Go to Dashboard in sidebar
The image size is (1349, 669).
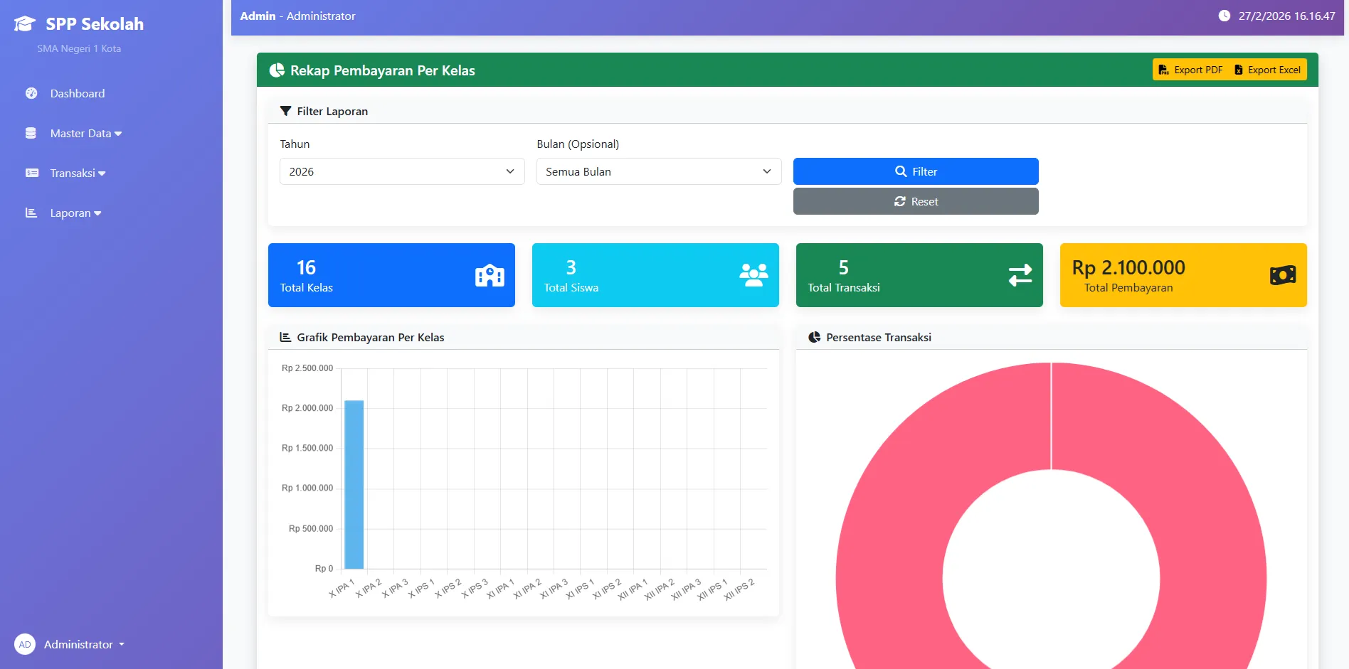click(x=78, y=93)
